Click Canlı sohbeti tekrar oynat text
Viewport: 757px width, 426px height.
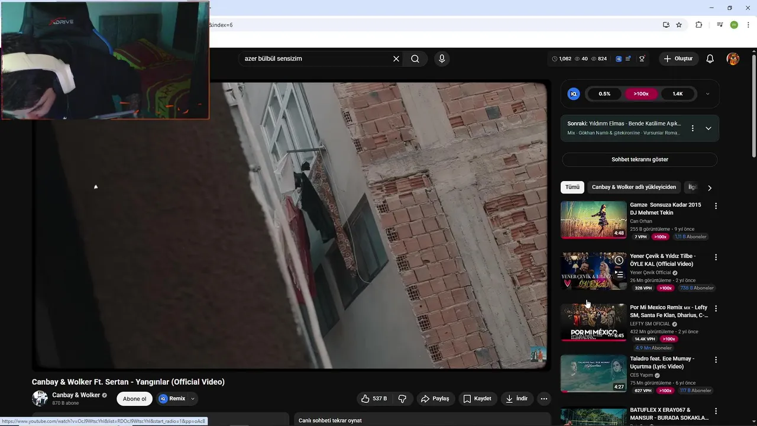click(x=330, y=421)
